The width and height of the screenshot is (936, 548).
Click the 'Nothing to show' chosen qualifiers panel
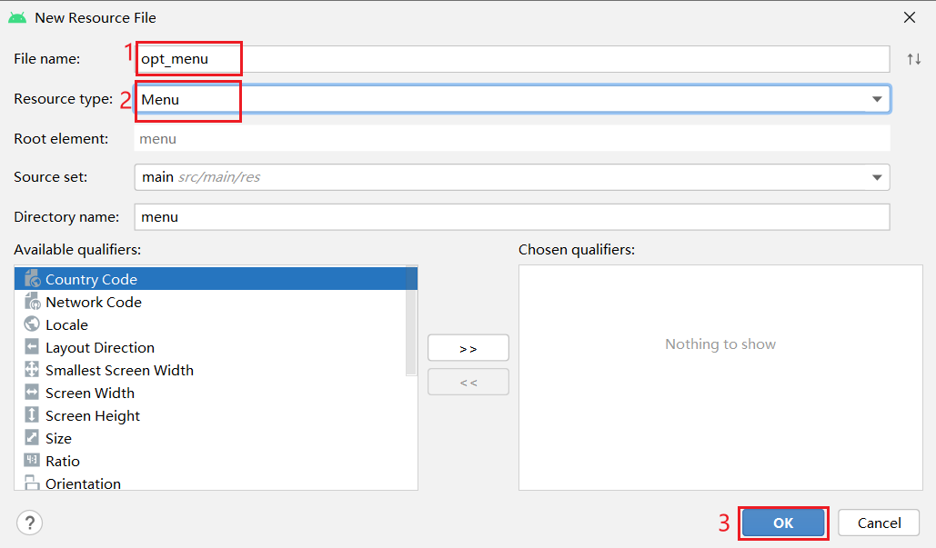[720, 377]
